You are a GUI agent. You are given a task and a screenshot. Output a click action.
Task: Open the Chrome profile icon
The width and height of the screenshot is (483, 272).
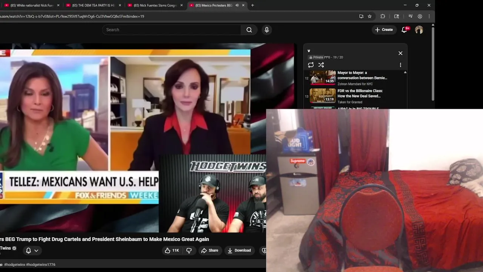(x=420, y=16)
